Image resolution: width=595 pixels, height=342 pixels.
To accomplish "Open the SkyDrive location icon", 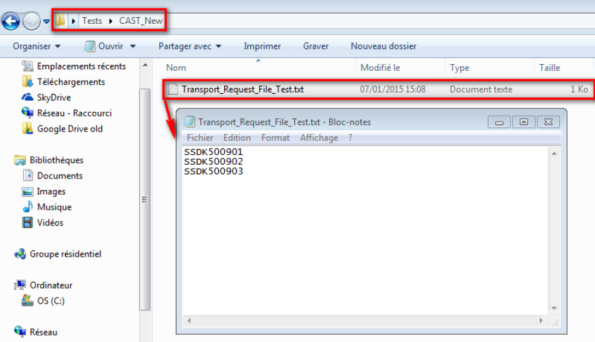I will coord(27,97).
